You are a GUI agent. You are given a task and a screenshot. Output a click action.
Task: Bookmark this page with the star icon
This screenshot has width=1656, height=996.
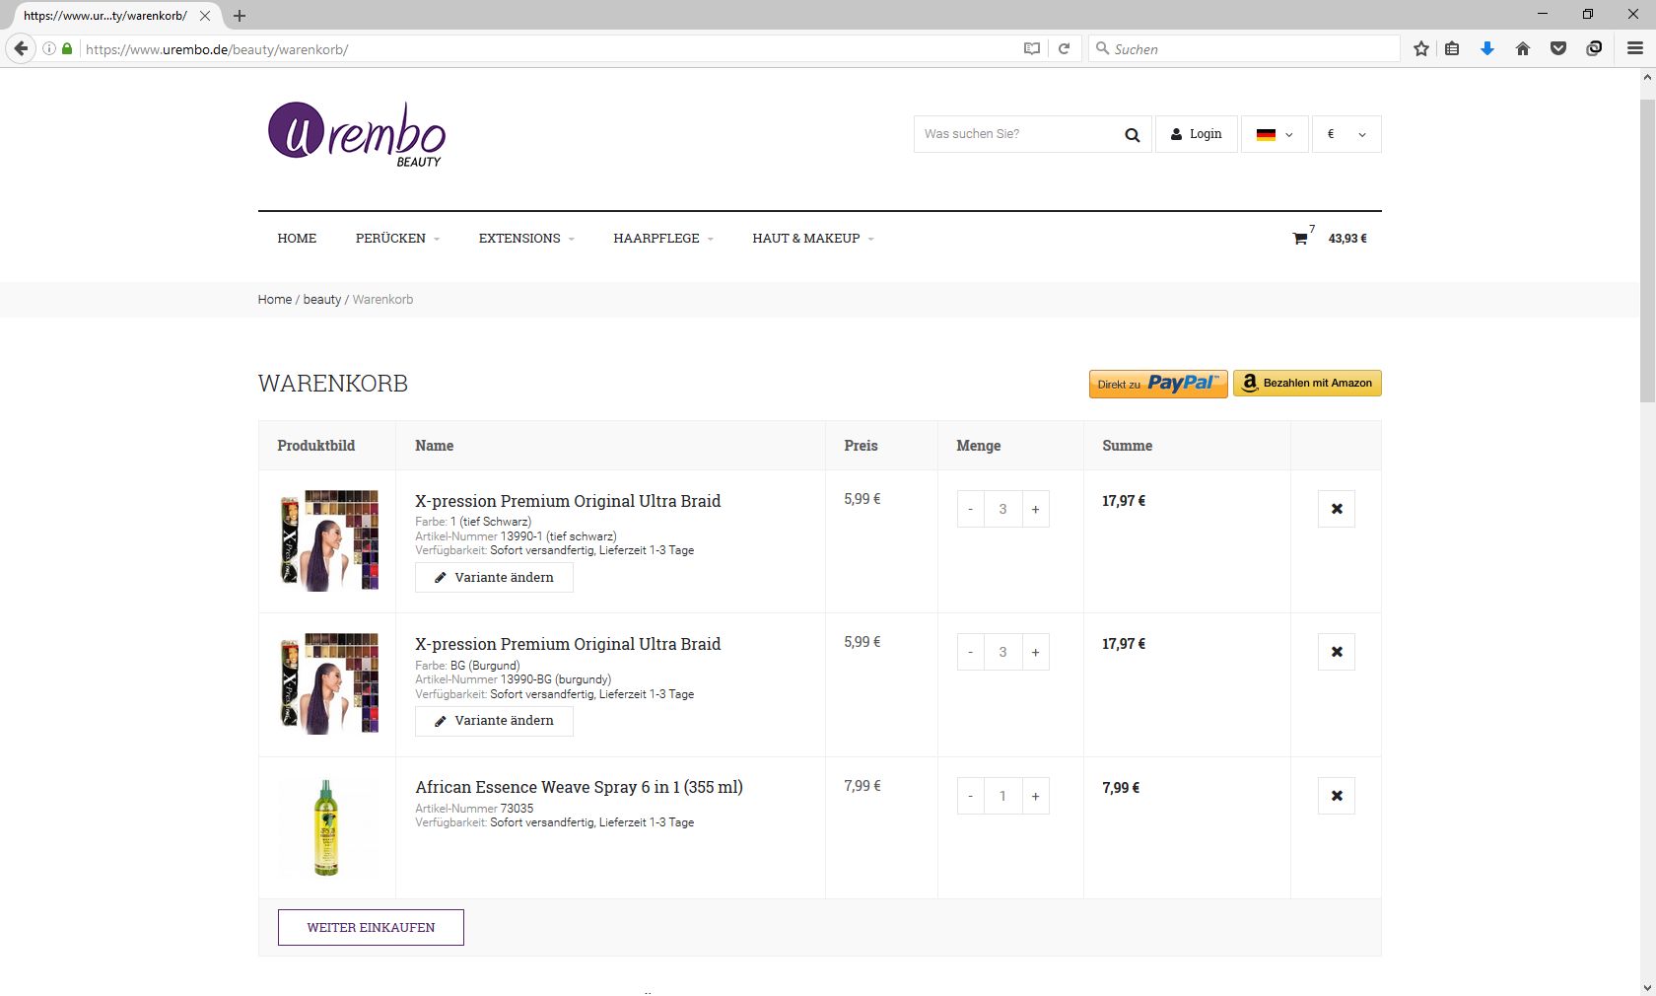pos(1421,48)
